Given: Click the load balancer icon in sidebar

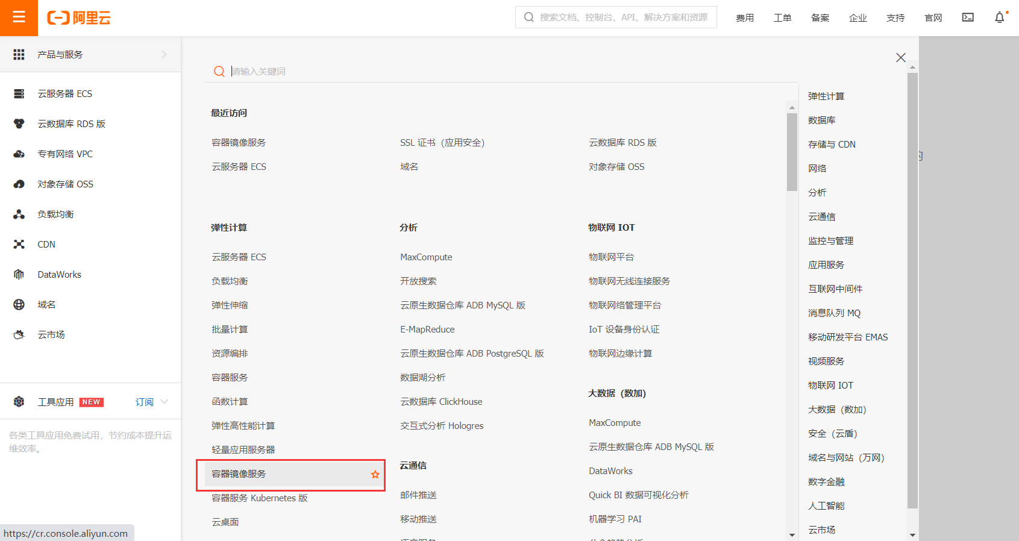Looking at the screenshot, I should tap(19, 214).
